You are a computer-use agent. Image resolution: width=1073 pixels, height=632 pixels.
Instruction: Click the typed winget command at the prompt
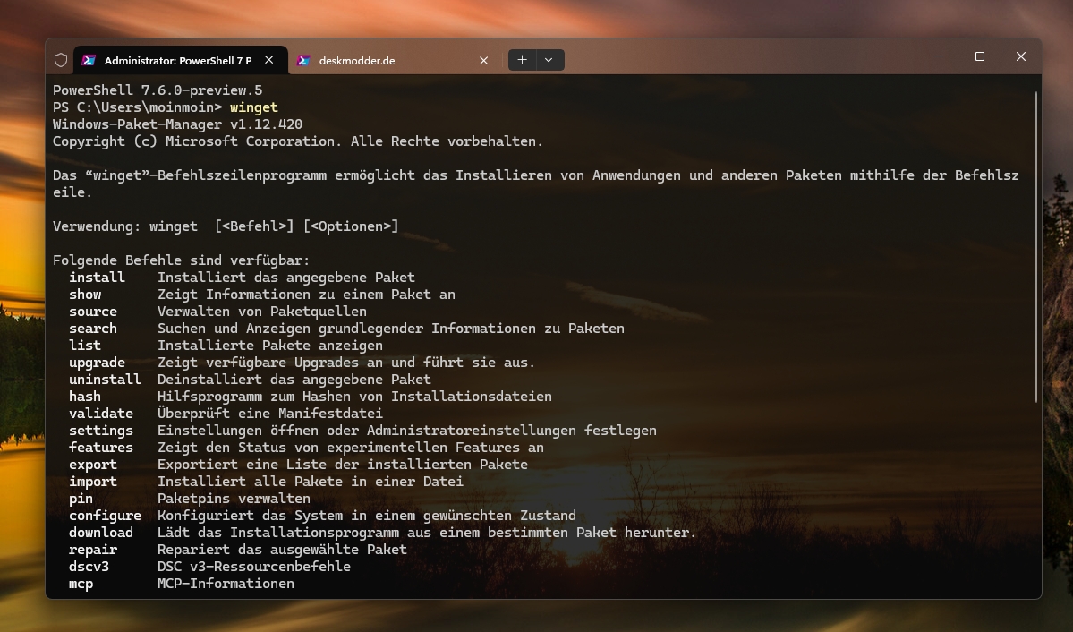[253, 107]
